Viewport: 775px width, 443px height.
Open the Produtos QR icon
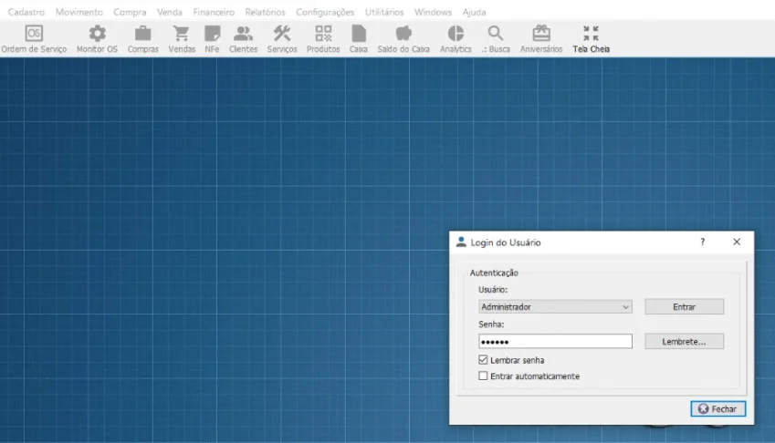323,34
